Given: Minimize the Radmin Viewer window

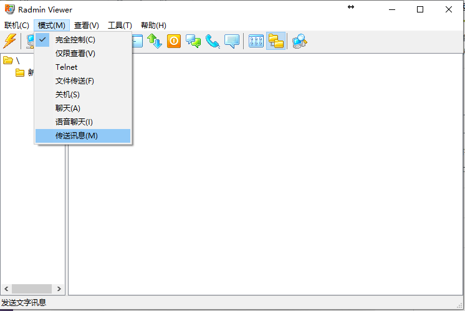Looking at the screenshot, I should [392, 9].
